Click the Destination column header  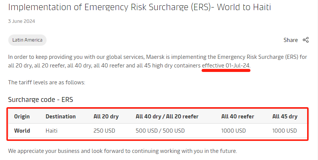(x=61, y=117)
